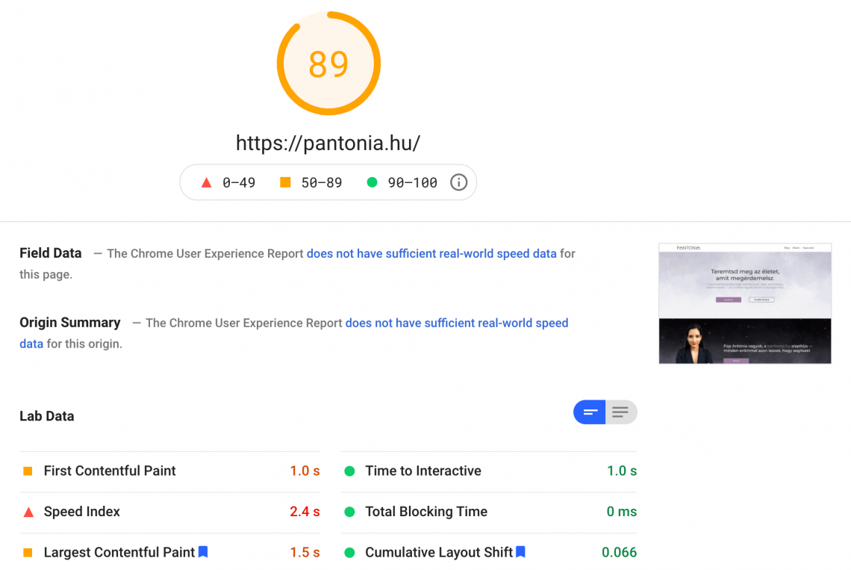Click the Lab Data heading
Image resolution: width=851 pixels, height=570 pixels.
[47, 416]
